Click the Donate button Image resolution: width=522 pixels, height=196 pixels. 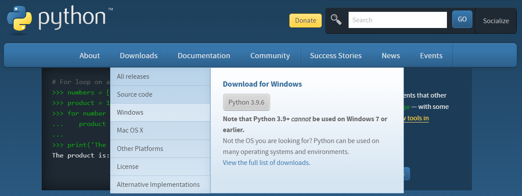[x=305, y=21]
